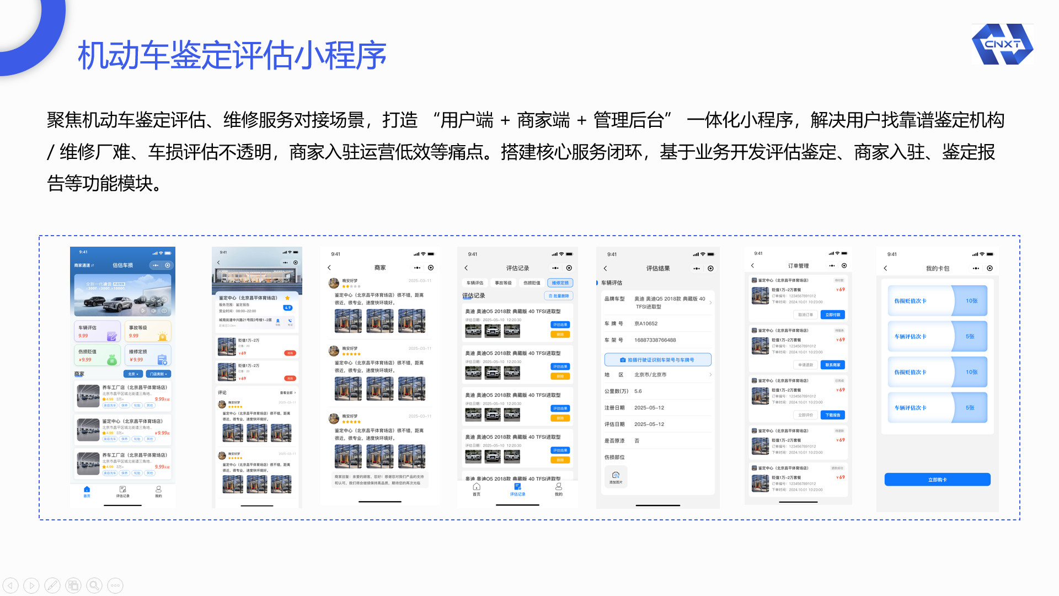Switch to the 事故等级 filter tab
The height and width of the screenshot is (596, 1059).
[x=503, y=283]
